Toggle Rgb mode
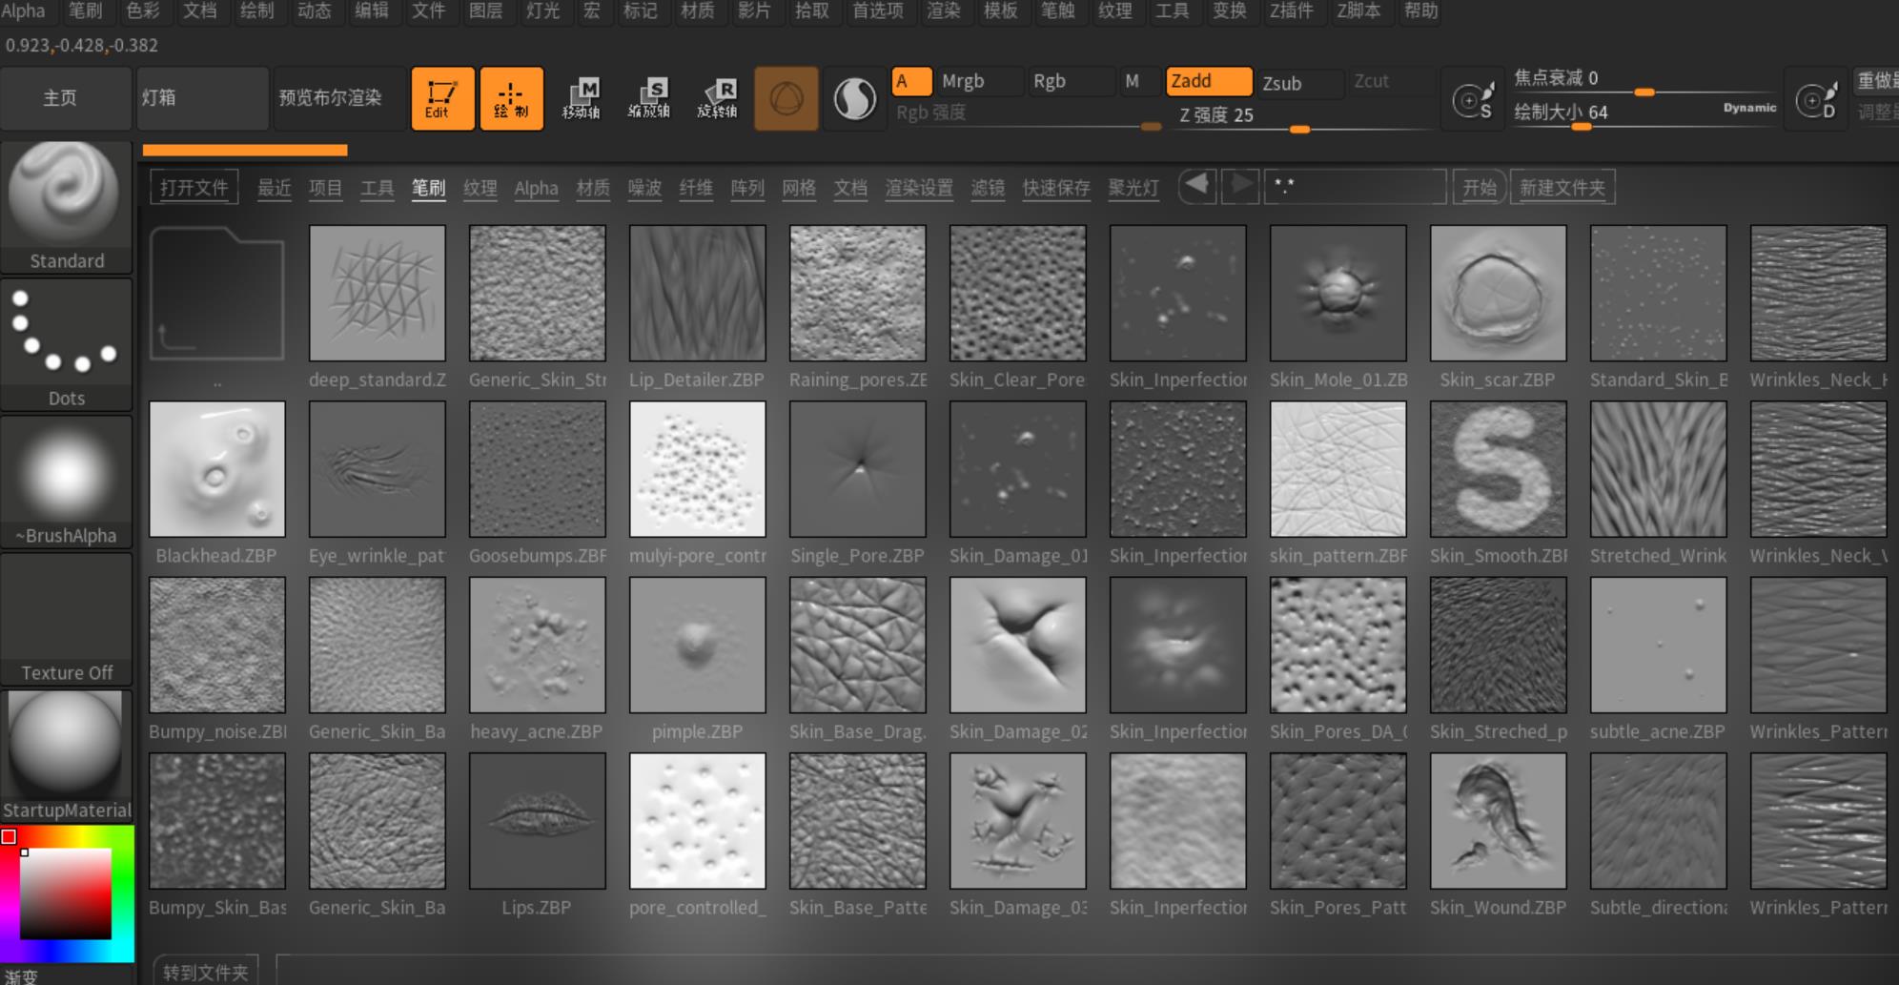 [x=1070, y=81]
